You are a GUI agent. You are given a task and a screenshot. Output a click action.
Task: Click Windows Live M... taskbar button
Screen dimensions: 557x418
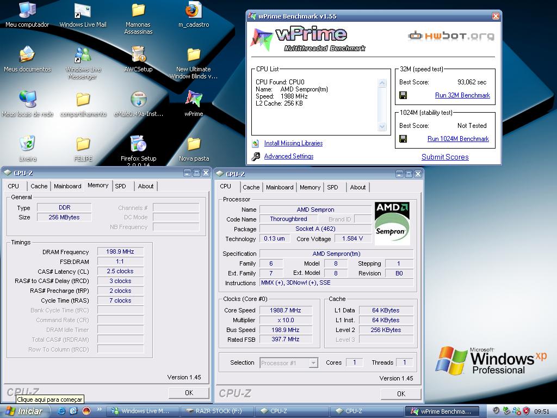click(x=143, y=411)
